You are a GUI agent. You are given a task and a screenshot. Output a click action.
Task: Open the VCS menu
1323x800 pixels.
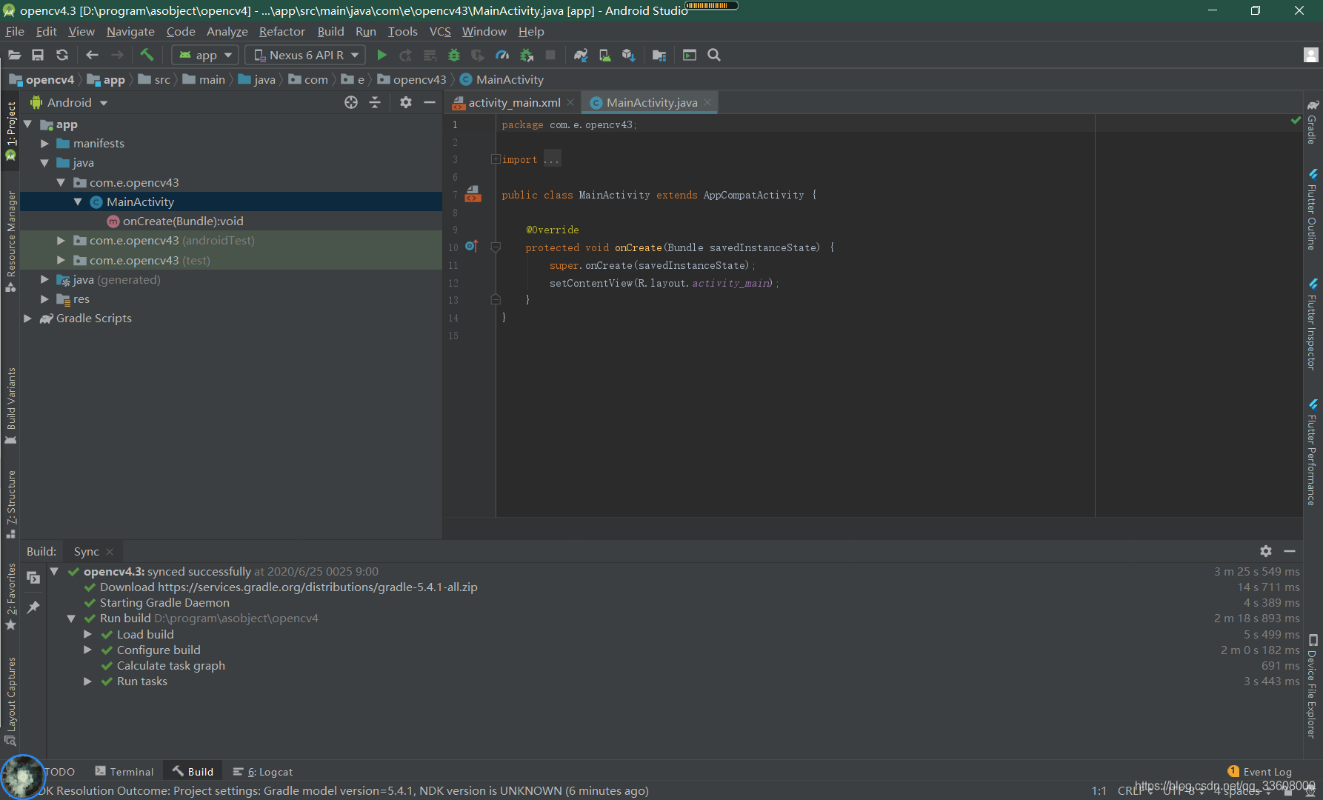(x=440, y=31)
